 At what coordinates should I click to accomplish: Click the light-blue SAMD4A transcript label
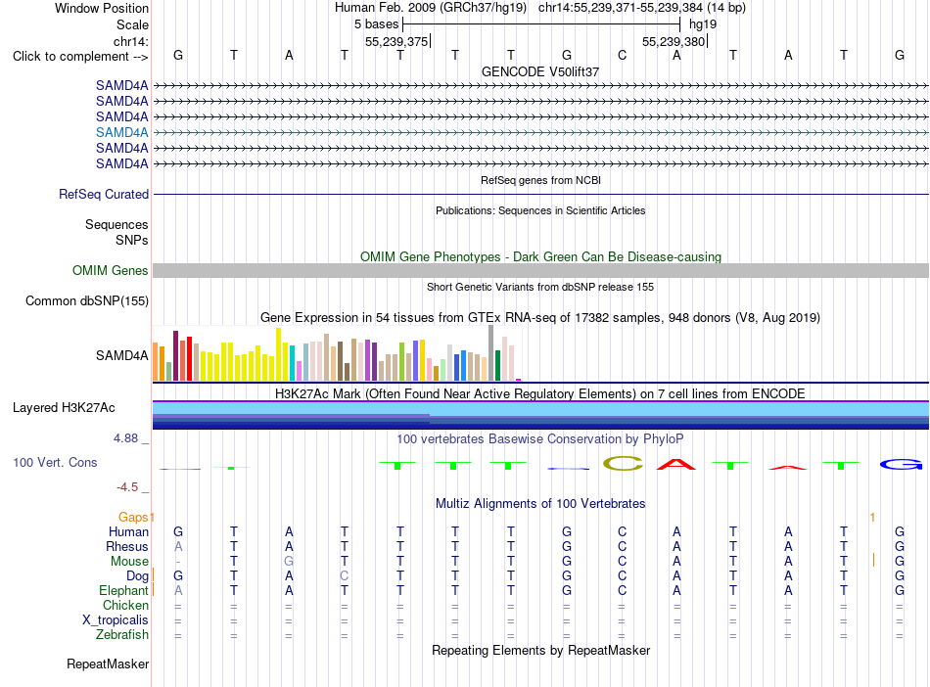point(121,132)
